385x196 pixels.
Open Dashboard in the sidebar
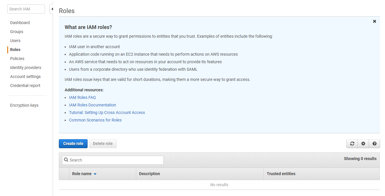point(20,23)
